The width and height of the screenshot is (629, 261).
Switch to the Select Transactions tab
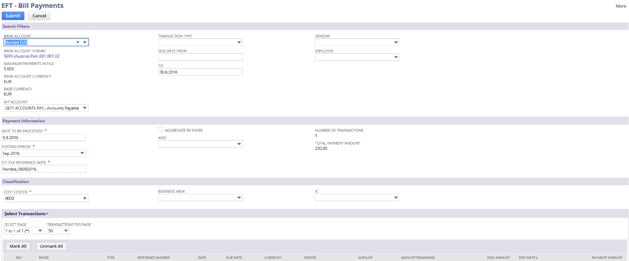tap(25, 214)
